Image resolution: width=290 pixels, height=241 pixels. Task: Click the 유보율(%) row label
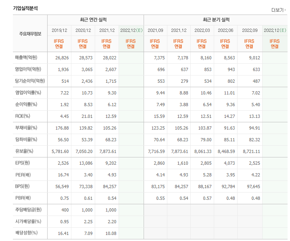(x=24, y=151)
